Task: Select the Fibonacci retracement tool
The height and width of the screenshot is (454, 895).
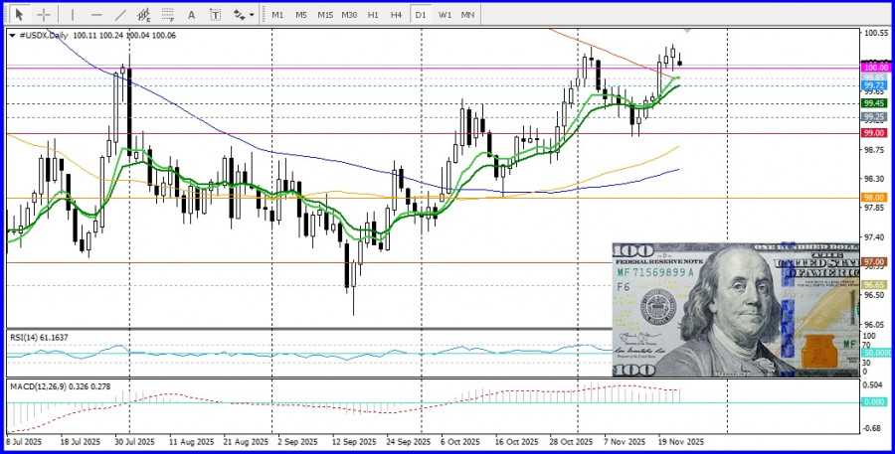Action: point(168,15)
